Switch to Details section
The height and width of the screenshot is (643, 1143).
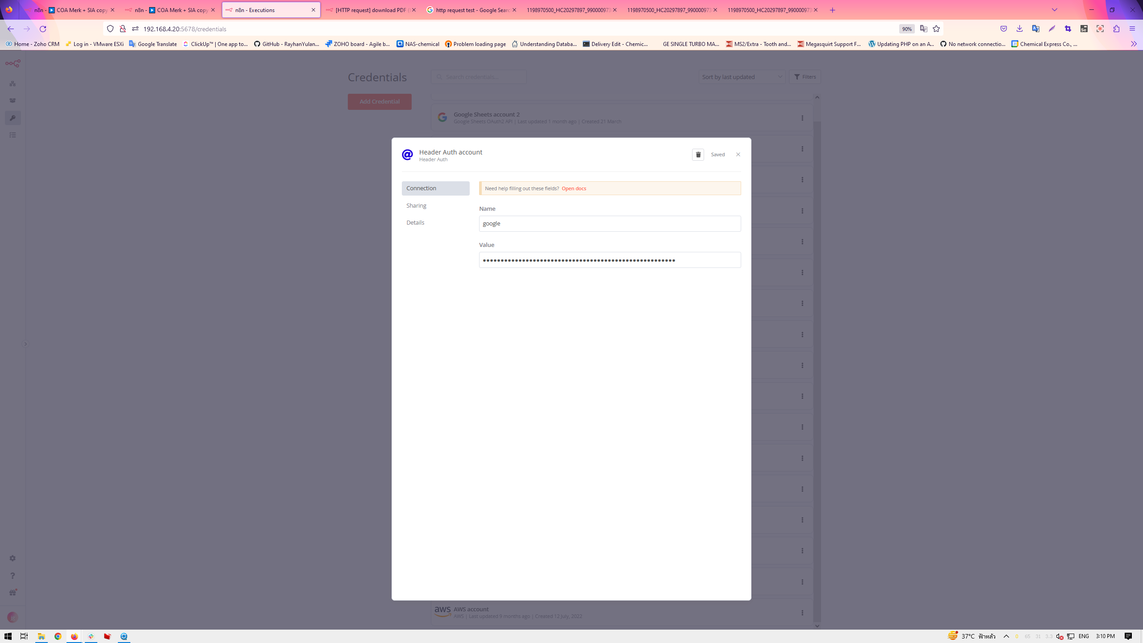(x=415, y=222)
